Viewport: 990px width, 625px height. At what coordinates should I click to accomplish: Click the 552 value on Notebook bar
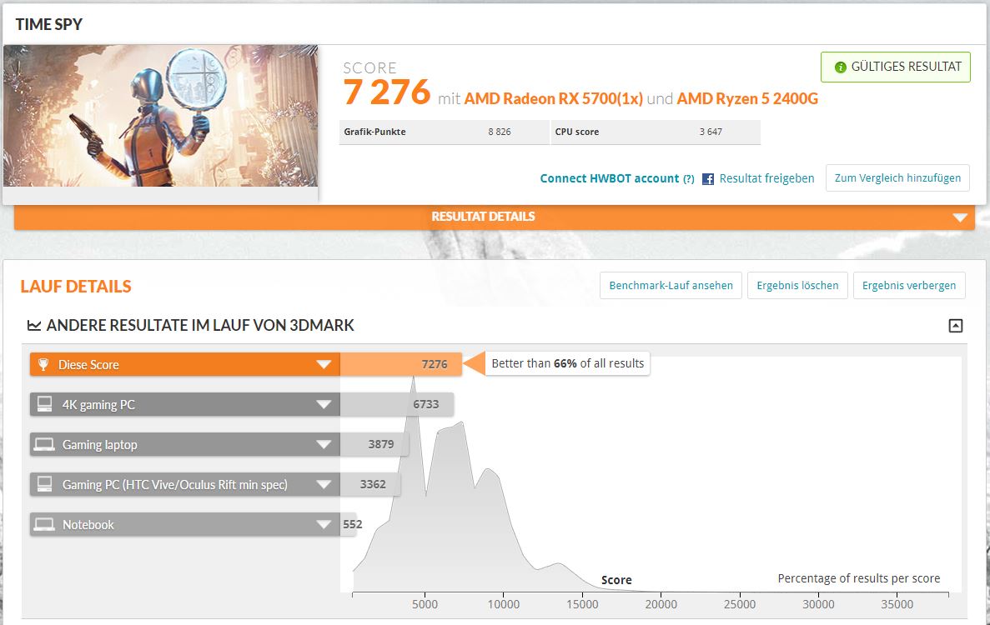point(352,524)
